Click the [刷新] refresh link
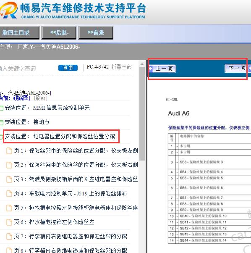 (41, 98)
